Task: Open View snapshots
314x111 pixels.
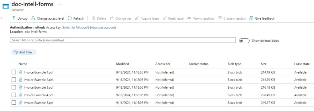Action: pos(201,18)
